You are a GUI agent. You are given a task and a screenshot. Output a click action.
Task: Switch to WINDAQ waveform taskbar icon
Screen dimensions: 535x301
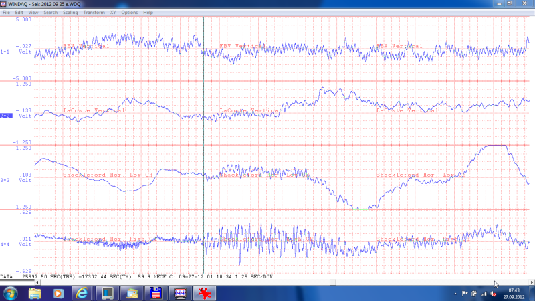[x=180, y=294]
